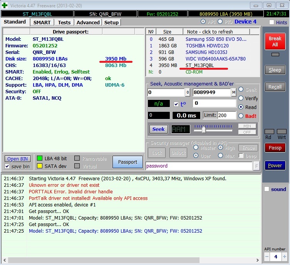Click the grey Removable indicator box
Image resolution: width=290 pixels, height=265 pixels.
coord(77,158)
